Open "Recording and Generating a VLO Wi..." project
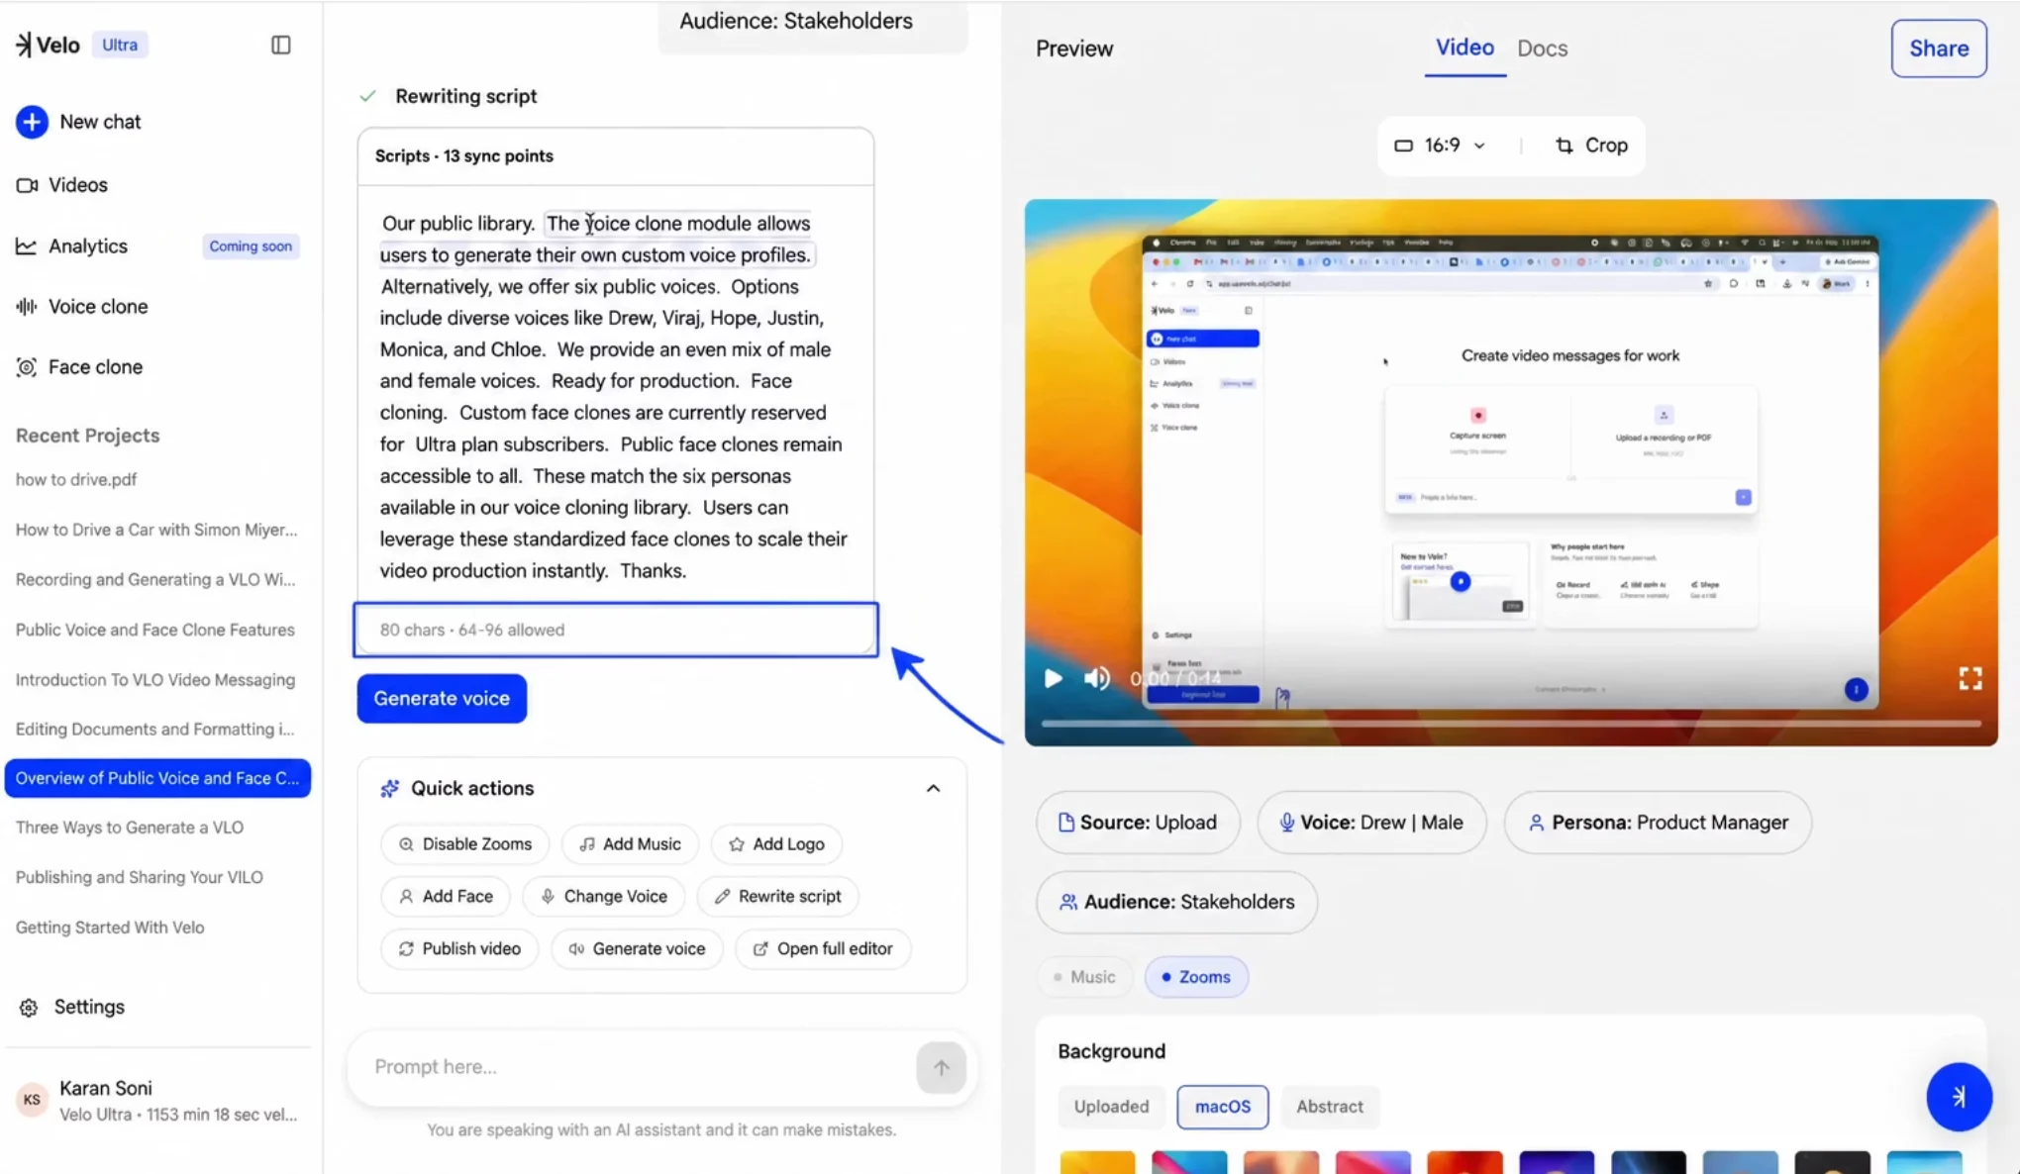This screenshot has width=2020, height=1174. tap(155, 580)
